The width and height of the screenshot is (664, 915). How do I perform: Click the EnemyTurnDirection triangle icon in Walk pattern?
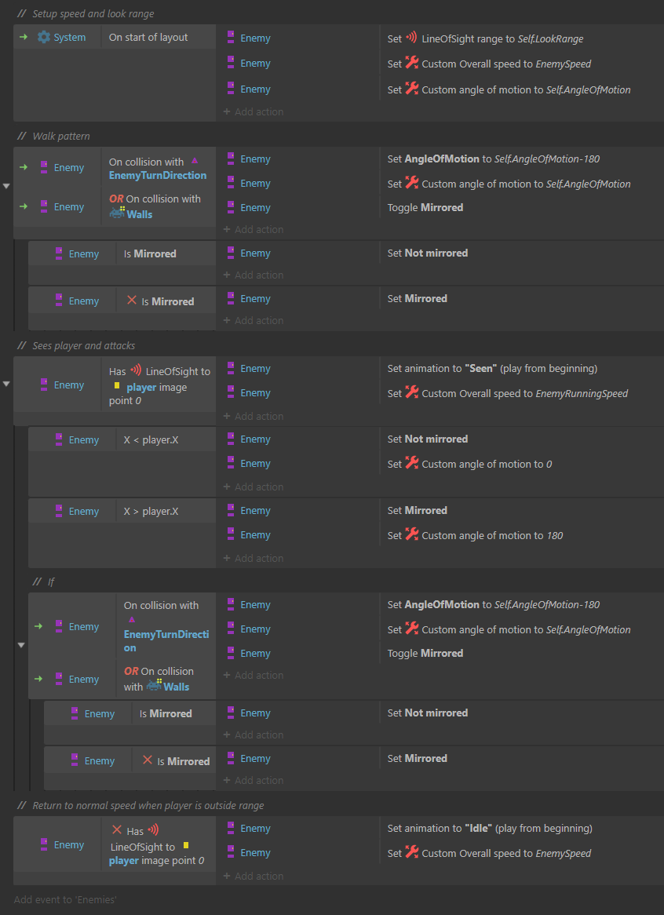click(x=195, y=161)
